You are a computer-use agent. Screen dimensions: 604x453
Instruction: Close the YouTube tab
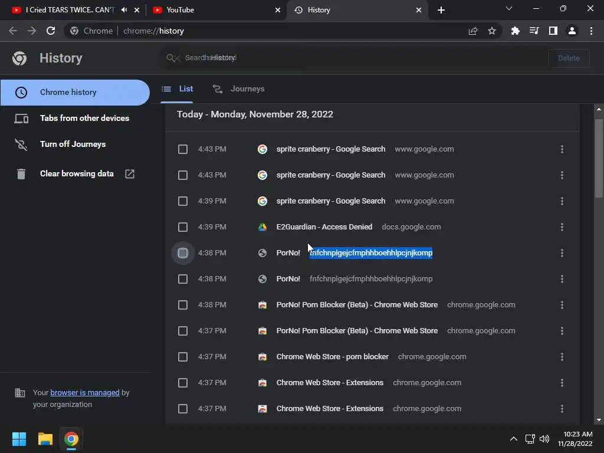pos(277,10)
